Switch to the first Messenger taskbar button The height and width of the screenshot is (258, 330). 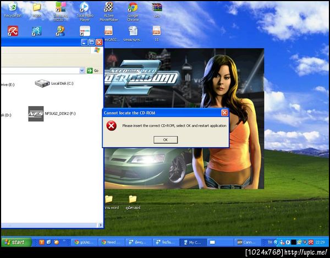(139, 242)
